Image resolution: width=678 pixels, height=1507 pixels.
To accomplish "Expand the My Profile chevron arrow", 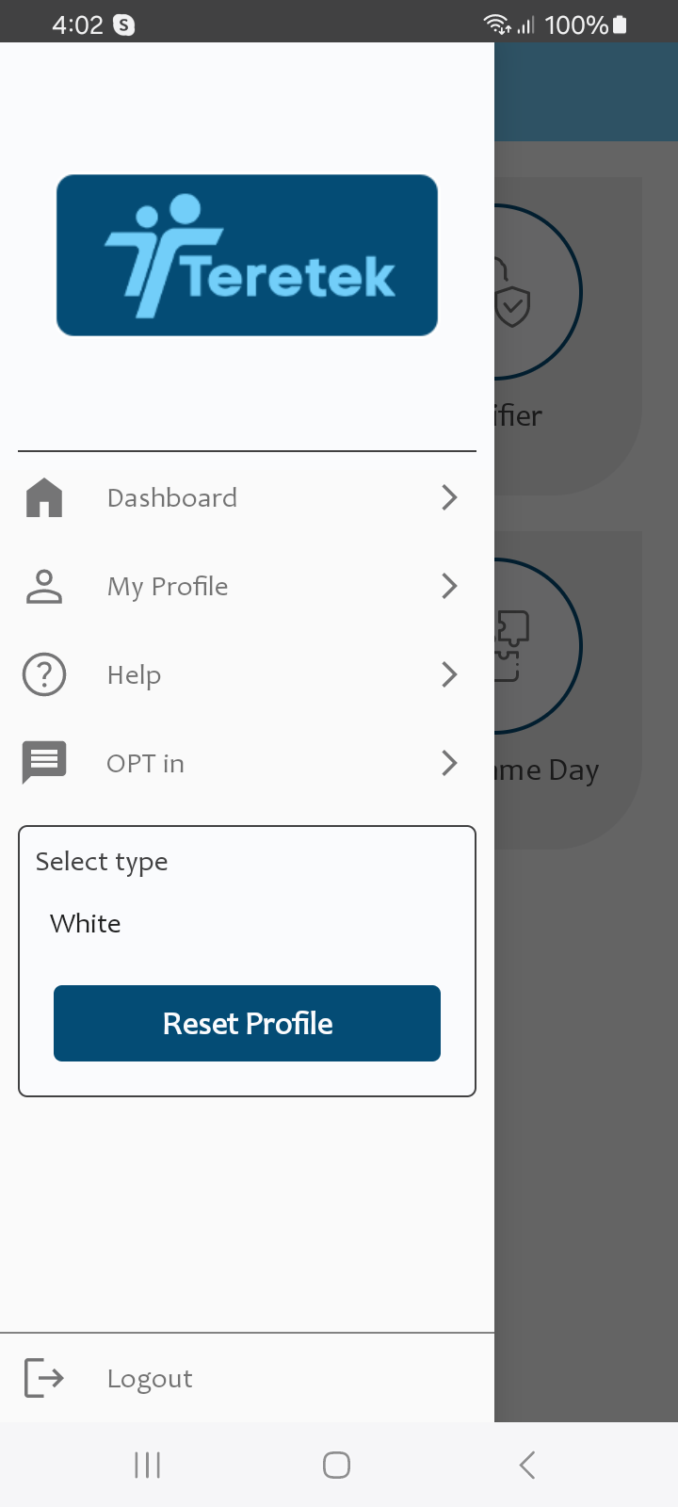I will 449,586.
